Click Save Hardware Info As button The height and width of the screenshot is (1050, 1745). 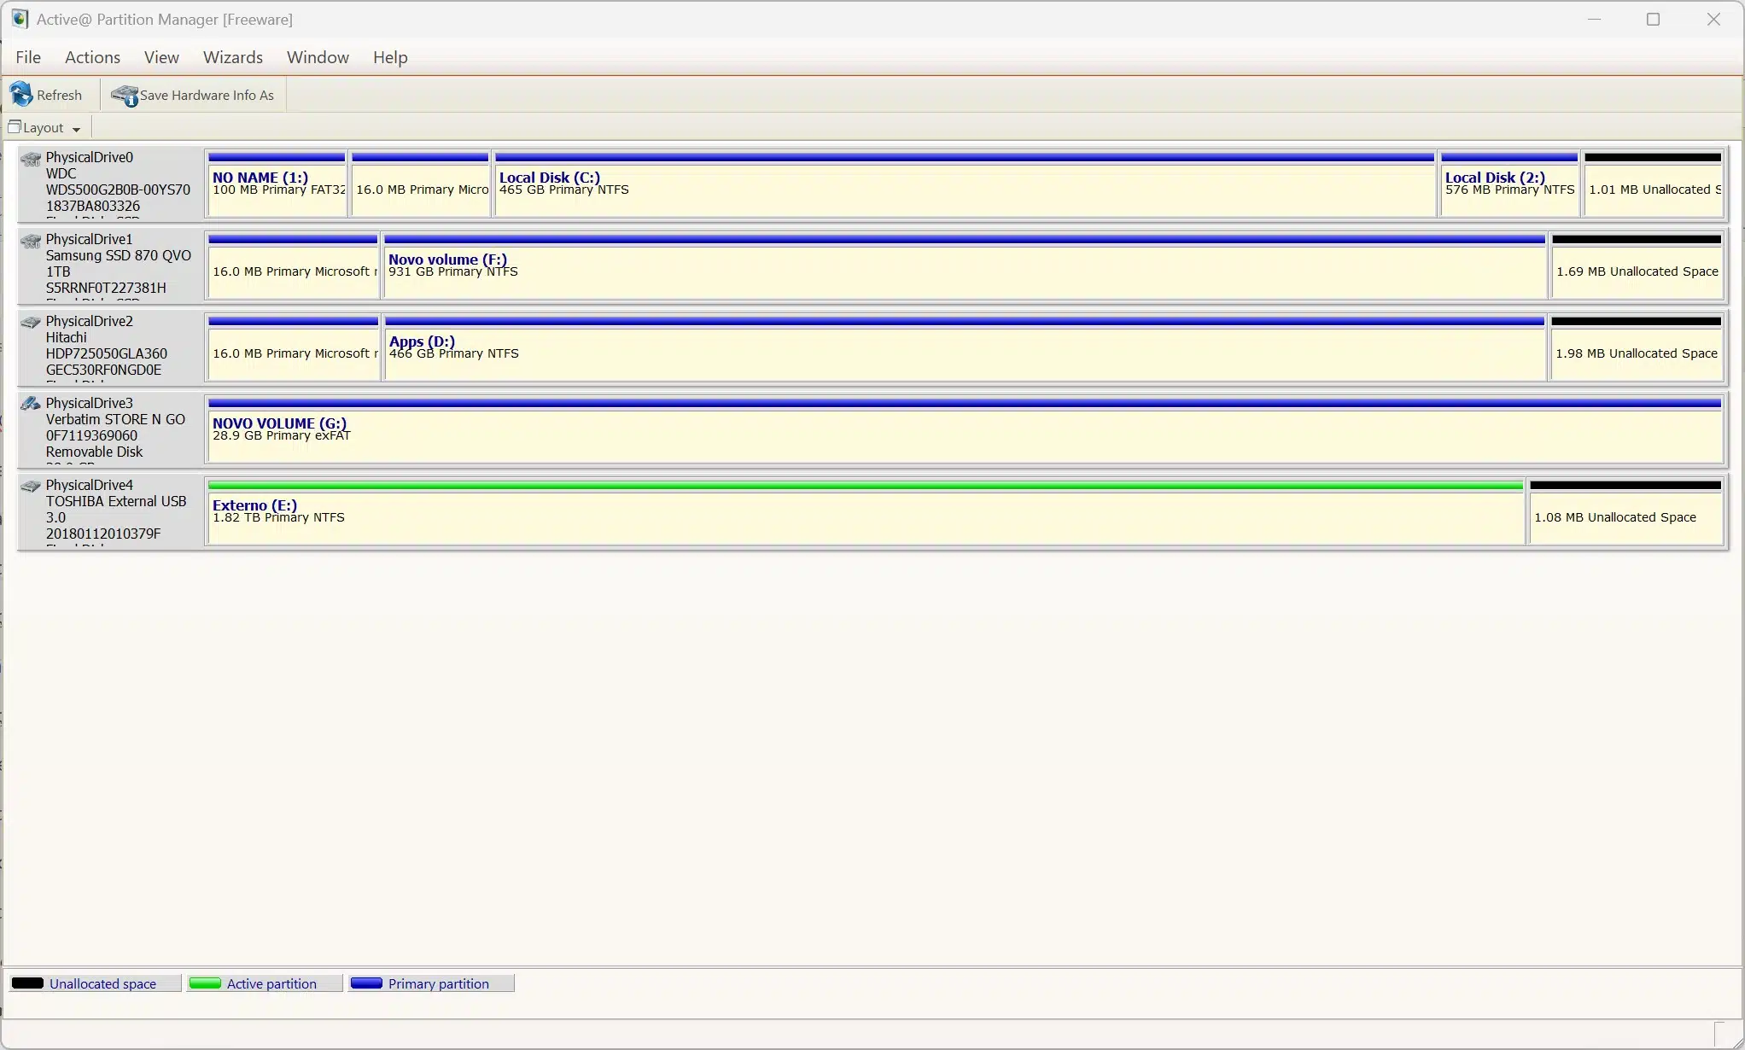point(193,95)
